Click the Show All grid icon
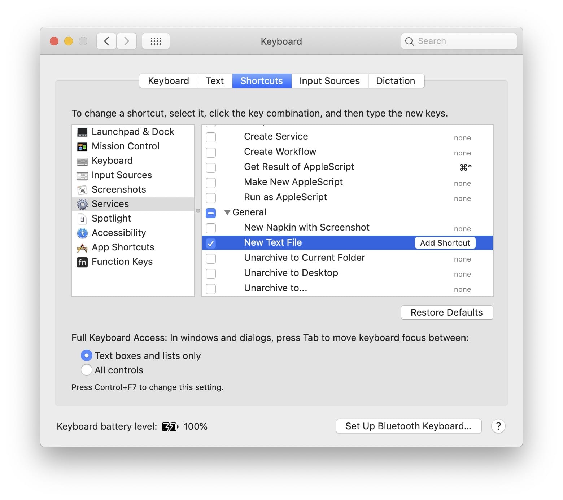Viewport: 563px width, 500px height. pyautogui.click(x=156, y=41)
